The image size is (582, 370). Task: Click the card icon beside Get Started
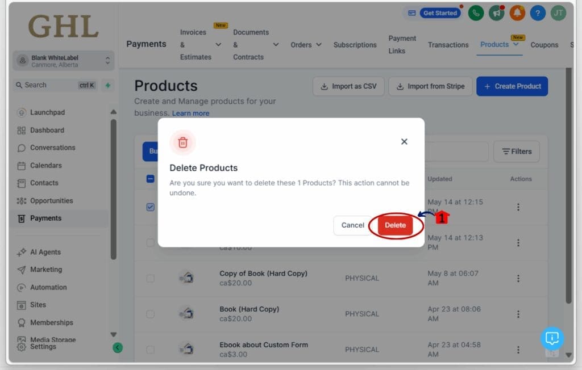(411, 13)
